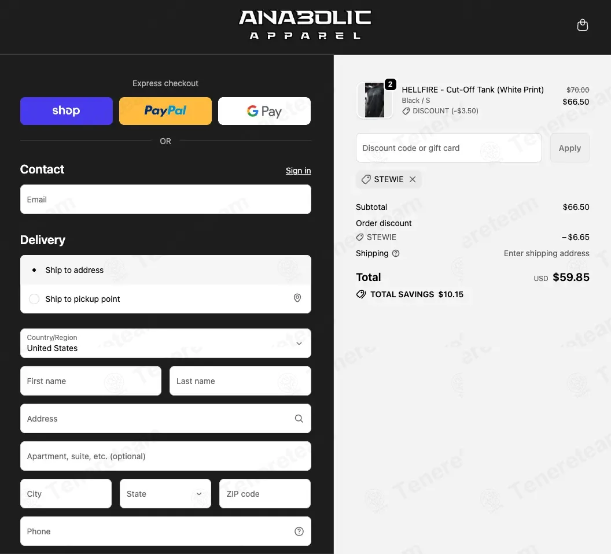This screenshot has width=611, height=554.
Task: Remove the STEWIE discount code
Action: point(413,179)
